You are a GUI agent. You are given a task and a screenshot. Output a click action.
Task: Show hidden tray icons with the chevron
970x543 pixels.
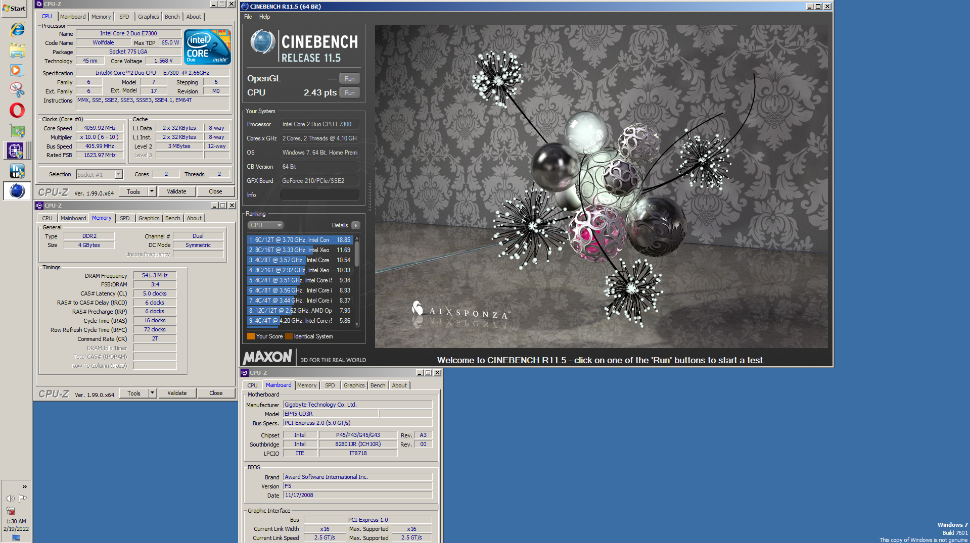click(x=24, y=486)
